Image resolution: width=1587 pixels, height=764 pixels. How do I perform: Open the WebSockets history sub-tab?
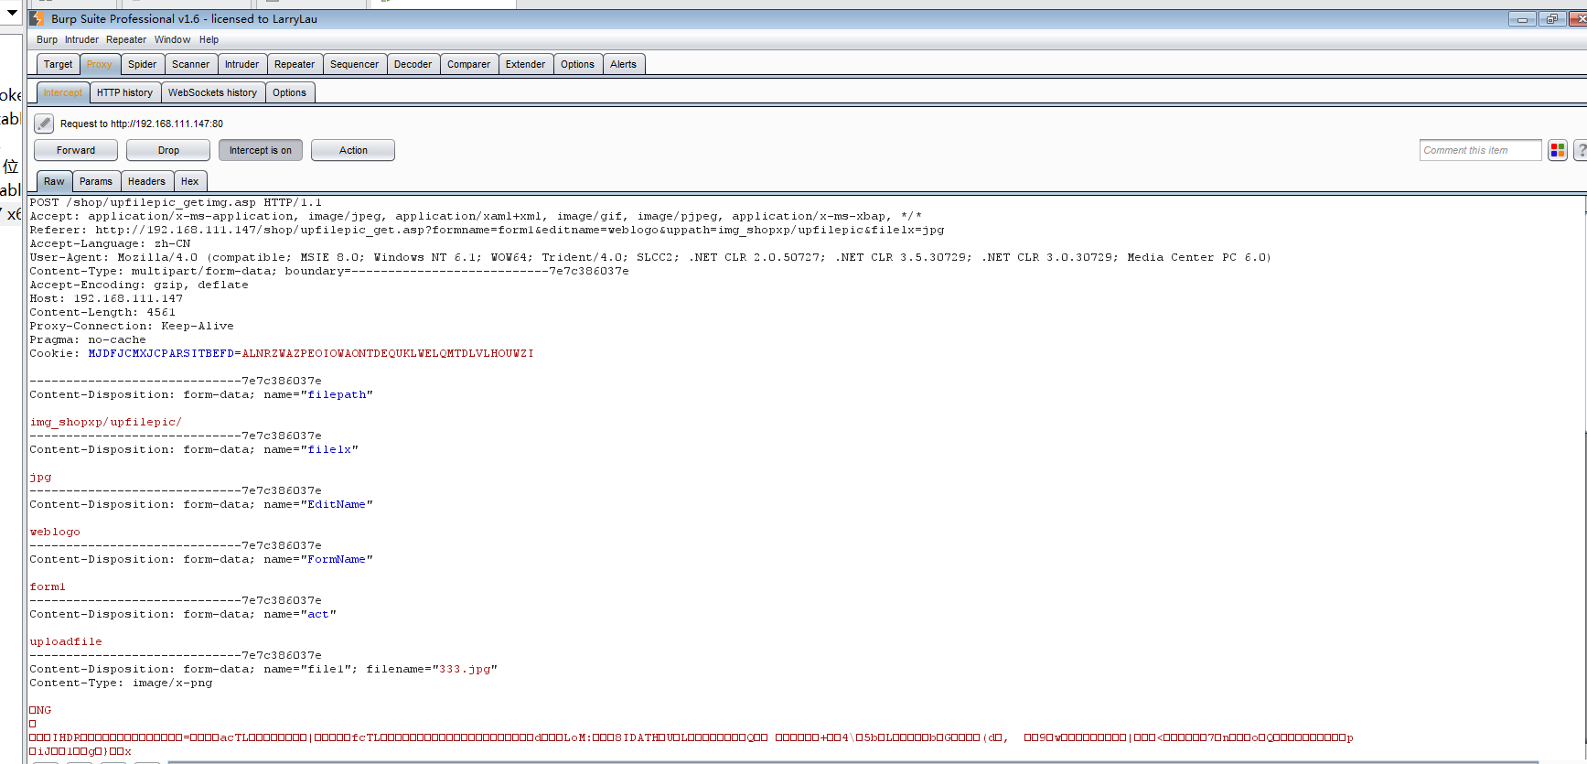212,92
